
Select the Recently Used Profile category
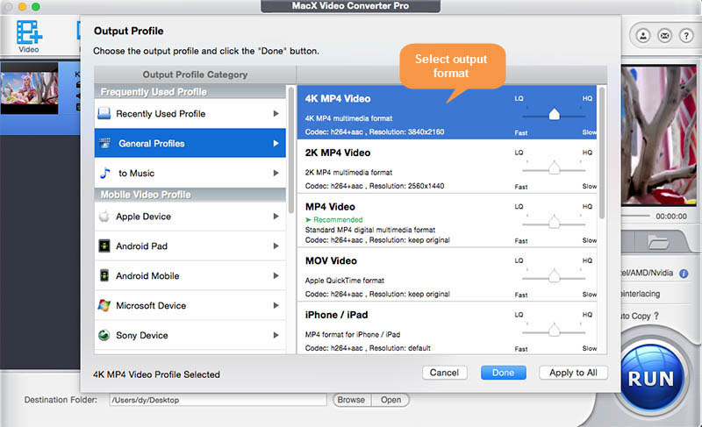point(190,114)
